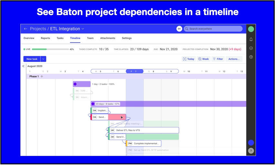The image size is (275, 165).
Task: Click PM avatar on Complete implementat... task
Action: pyautogui.click(x=130, y=143)
